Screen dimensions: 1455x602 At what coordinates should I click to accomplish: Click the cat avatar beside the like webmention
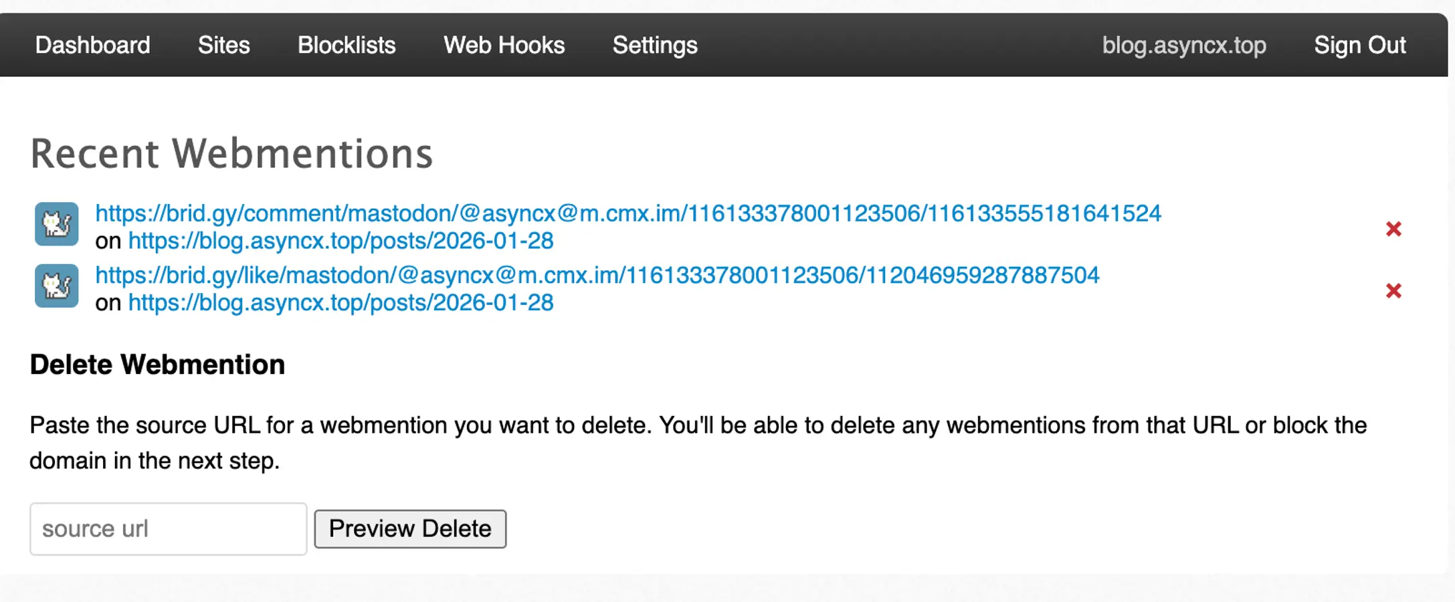coord(57,286)
